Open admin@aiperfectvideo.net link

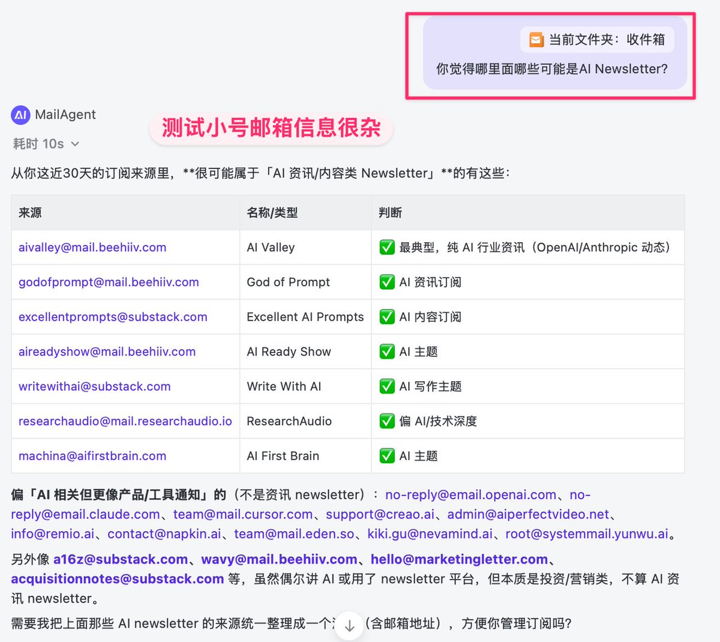point(528,514)
